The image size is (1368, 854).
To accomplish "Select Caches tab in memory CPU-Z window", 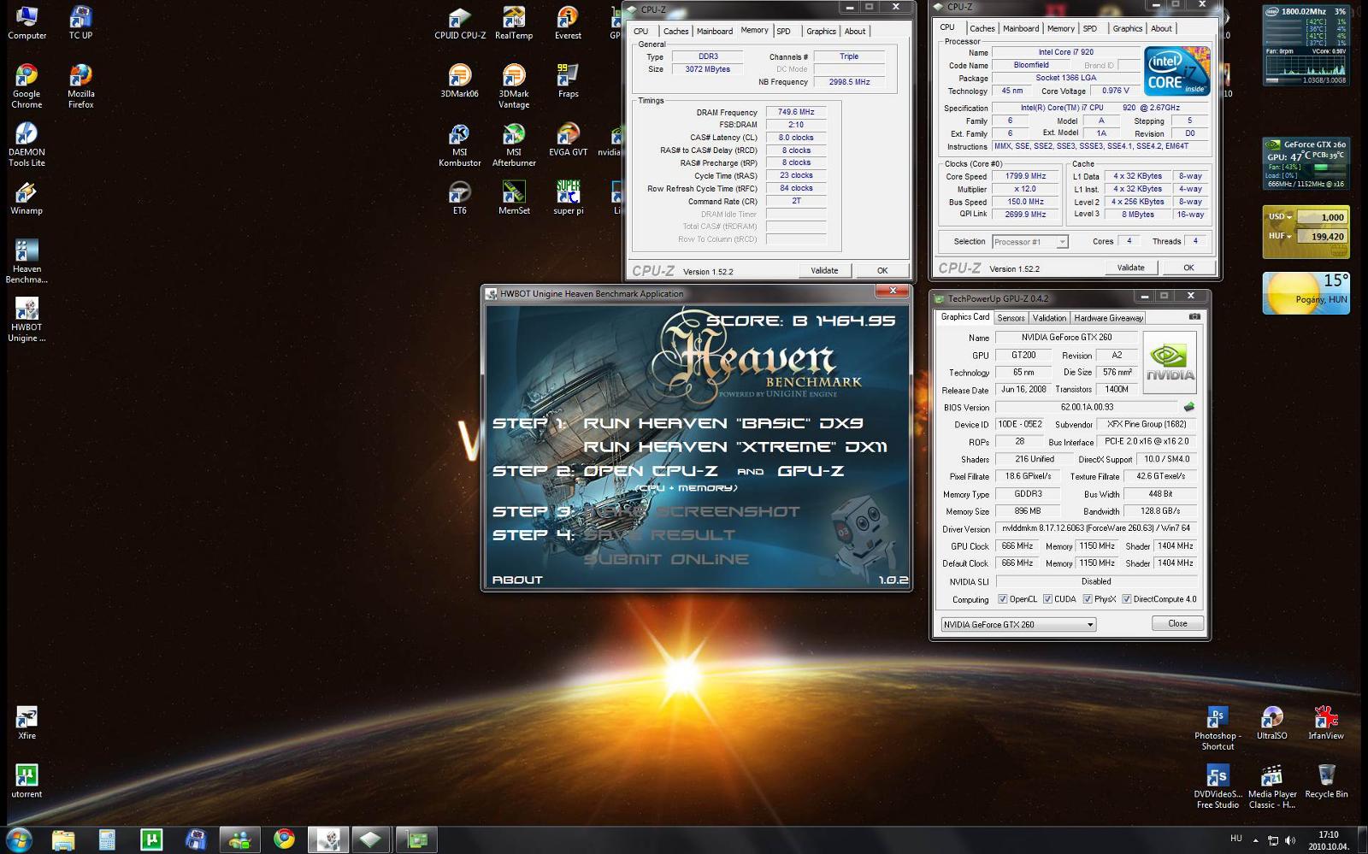I will (x=675, y=31).
